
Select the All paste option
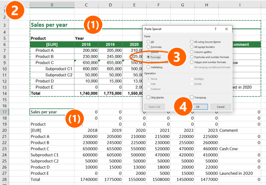tap(148, 41)
